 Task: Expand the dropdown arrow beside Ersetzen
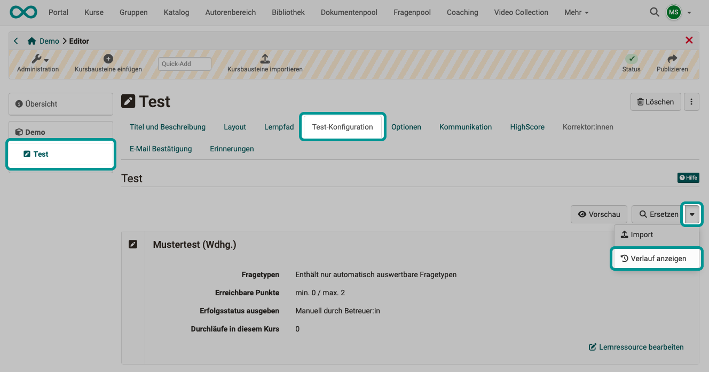(x=692, y=214)
